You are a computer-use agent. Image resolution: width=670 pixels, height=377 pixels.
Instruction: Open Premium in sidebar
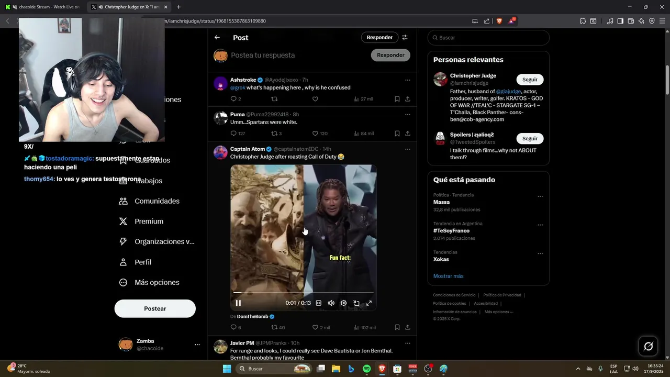(142, 221)
